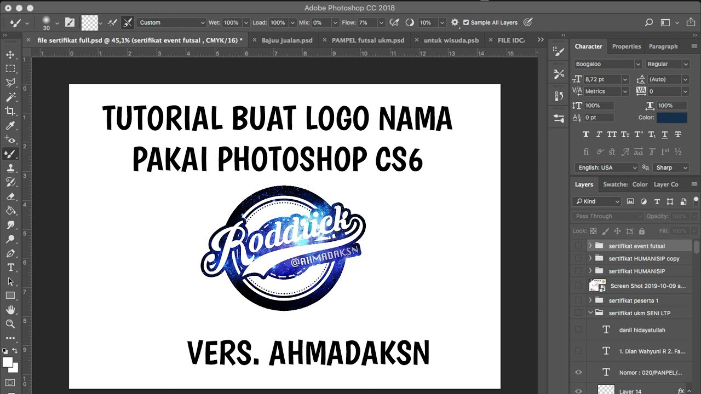The width and height of the screenshot is (701, 394).
Task: Toggle Sample All Layers checkbox
Action: point(466,22)
